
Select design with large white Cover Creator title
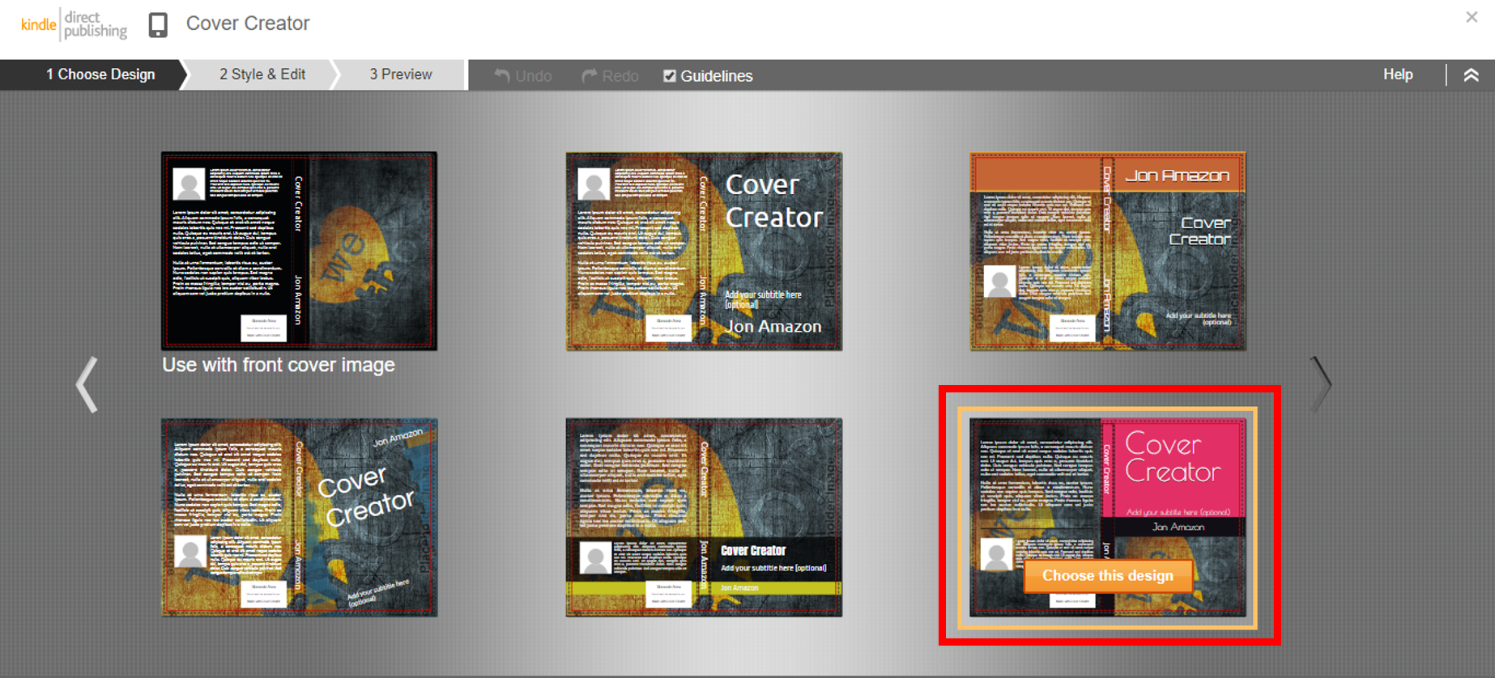pyautogui.click(x=704, y=251)
